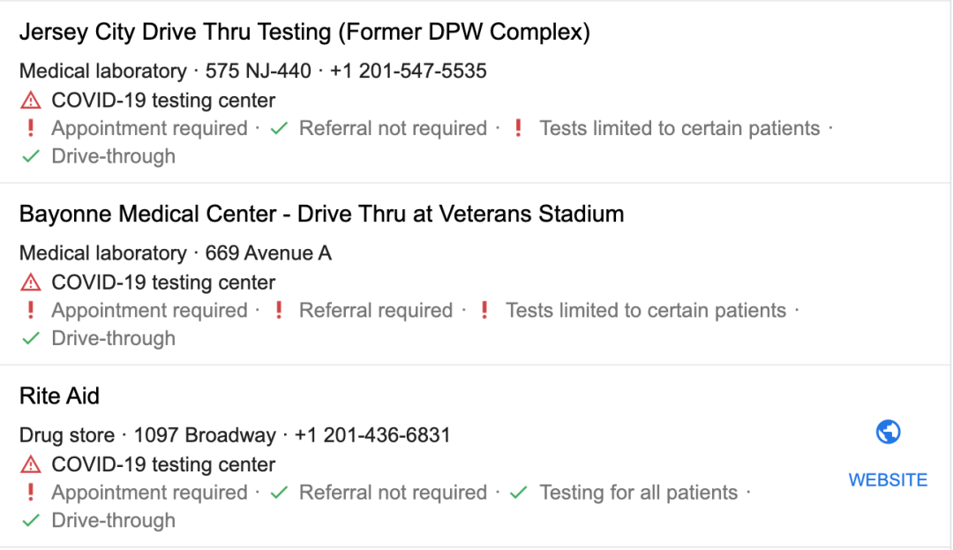953x550 pixels.
Task: Click green checkmark beside Jersey City's Referral not required
Action: (280, 129)
